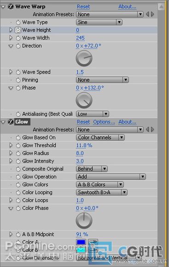Click previous preset arrow for Glow
Screen dimensions: 169x267
(147, 130)
